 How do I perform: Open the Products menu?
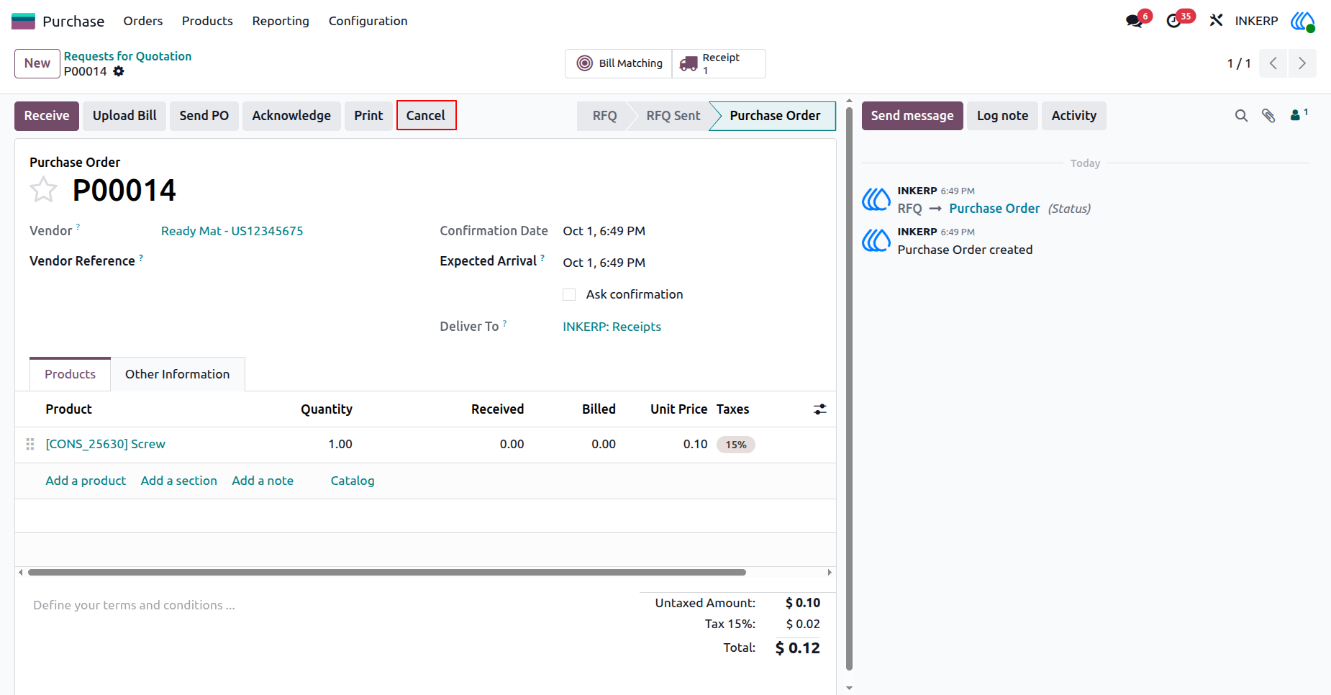coord(207,21)
